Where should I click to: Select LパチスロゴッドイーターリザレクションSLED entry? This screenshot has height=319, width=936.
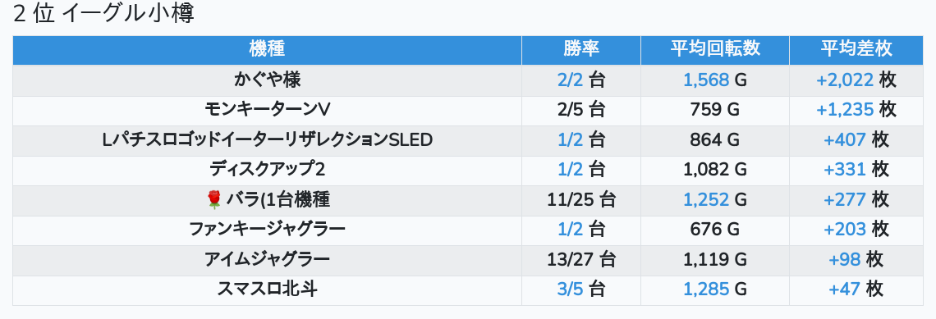pos(267,140)
